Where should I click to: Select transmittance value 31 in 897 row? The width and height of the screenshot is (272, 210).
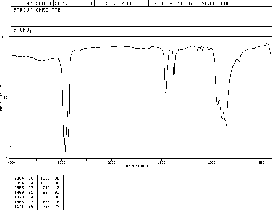point(57,192)
